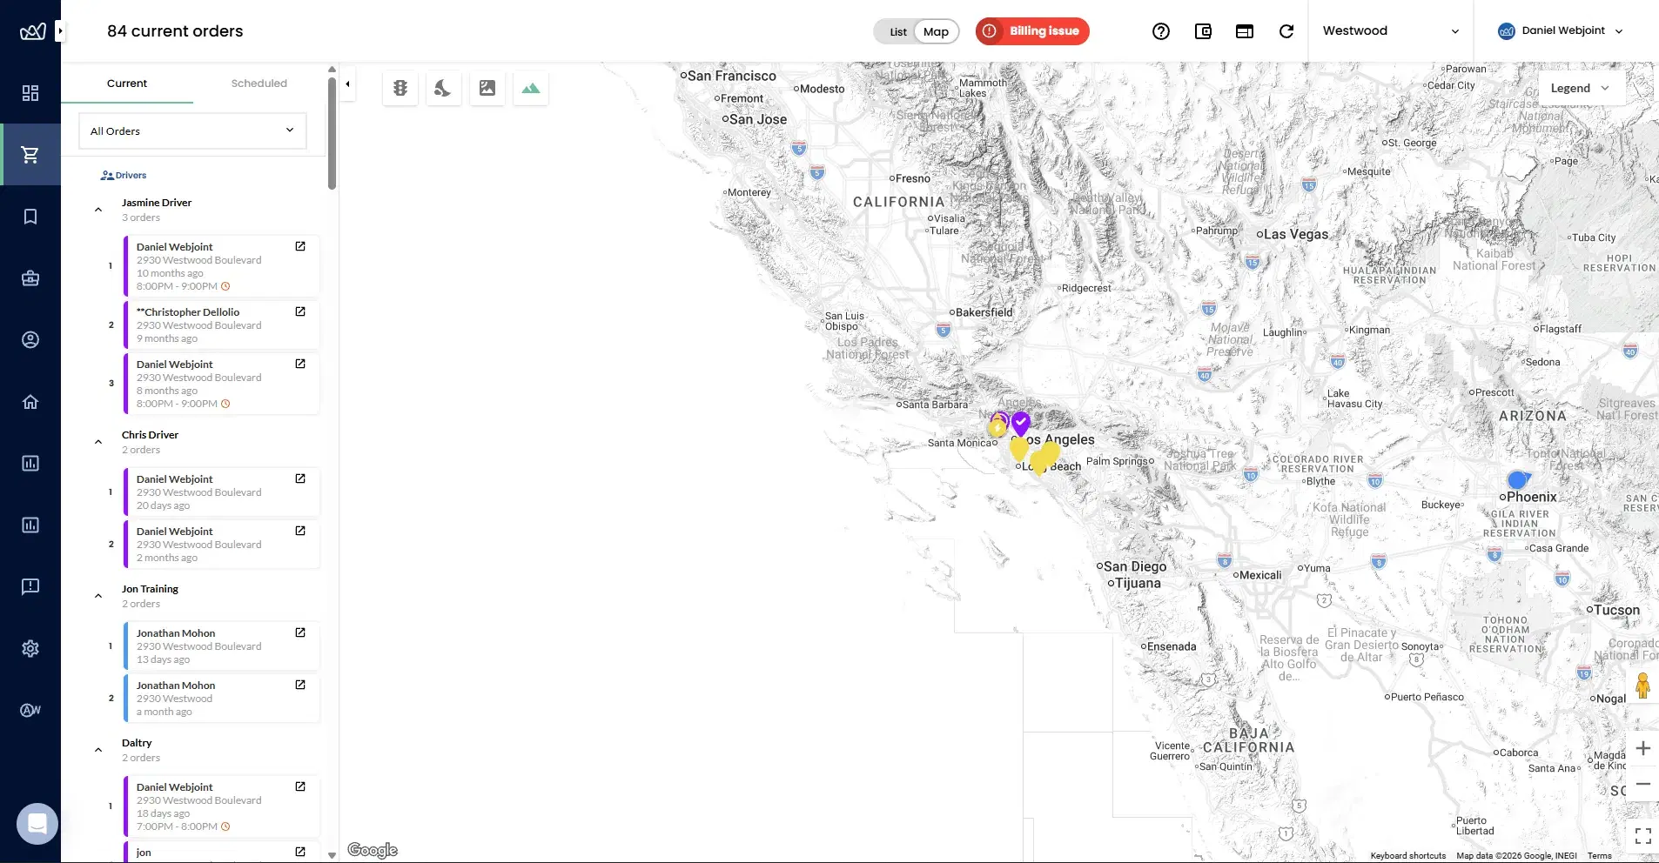This screenshot has height=863, width=1659.
Task: Open the chat bubble in bottom-left corner
Action: coord(37,823)
